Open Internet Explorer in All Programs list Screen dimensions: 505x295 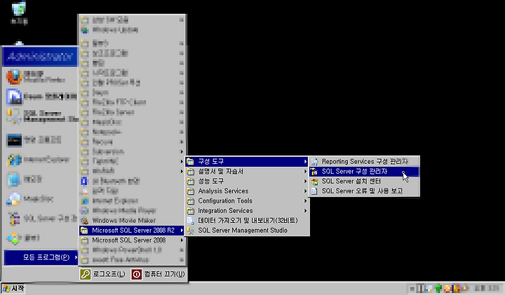point(132,201)
